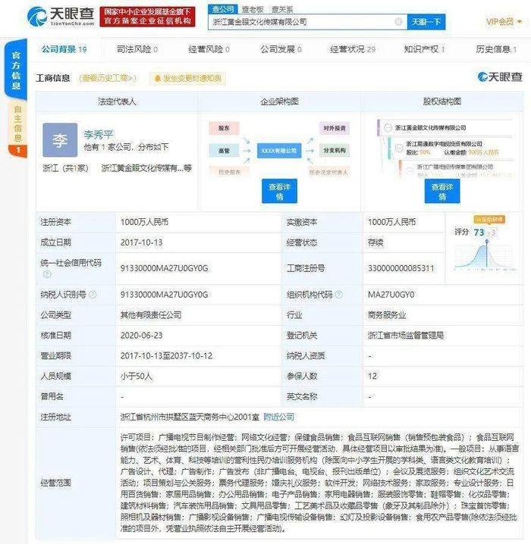The height and width of the screenshot is (544, 531).
Task: Click the score distribution chart marker
Action: (x=487, y=241)
